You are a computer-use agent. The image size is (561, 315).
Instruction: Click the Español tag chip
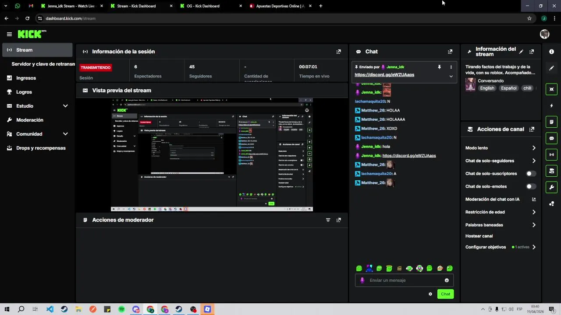click(508, 88)
